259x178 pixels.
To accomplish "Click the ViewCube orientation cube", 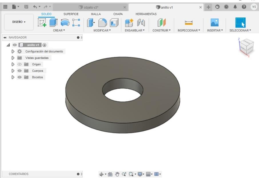I will pyautogui.click(x=246, y=47).
